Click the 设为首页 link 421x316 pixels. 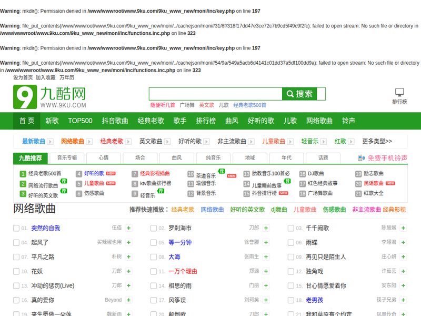pyautogui.click(x=23, y=77)
